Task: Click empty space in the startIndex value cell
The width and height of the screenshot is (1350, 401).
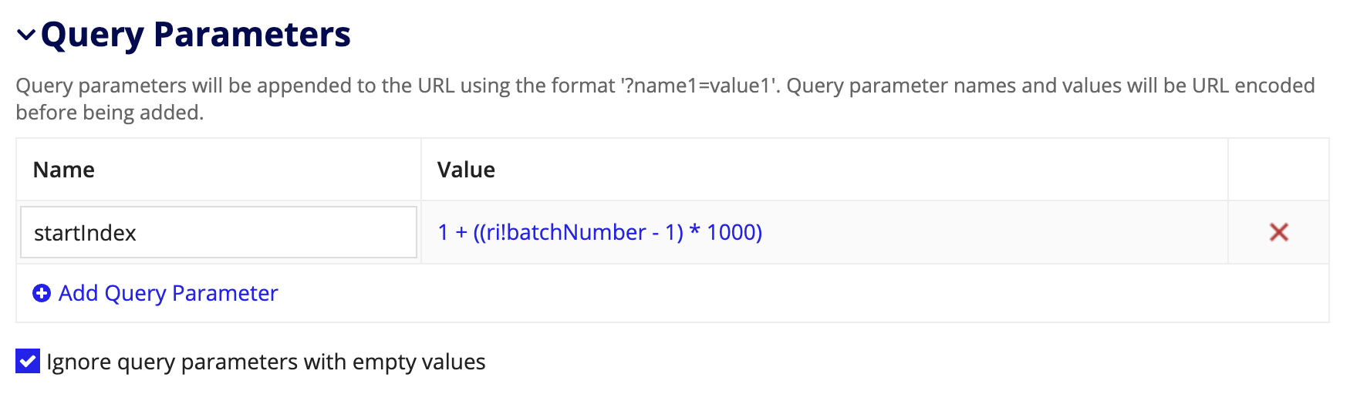Action: pos(995,232)
